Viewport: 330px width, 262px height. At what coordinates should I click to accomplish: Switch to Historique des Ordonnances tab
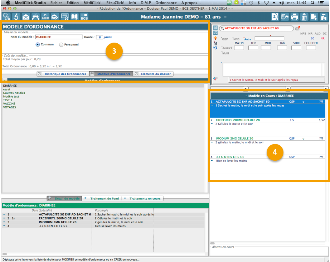[62, 74]
